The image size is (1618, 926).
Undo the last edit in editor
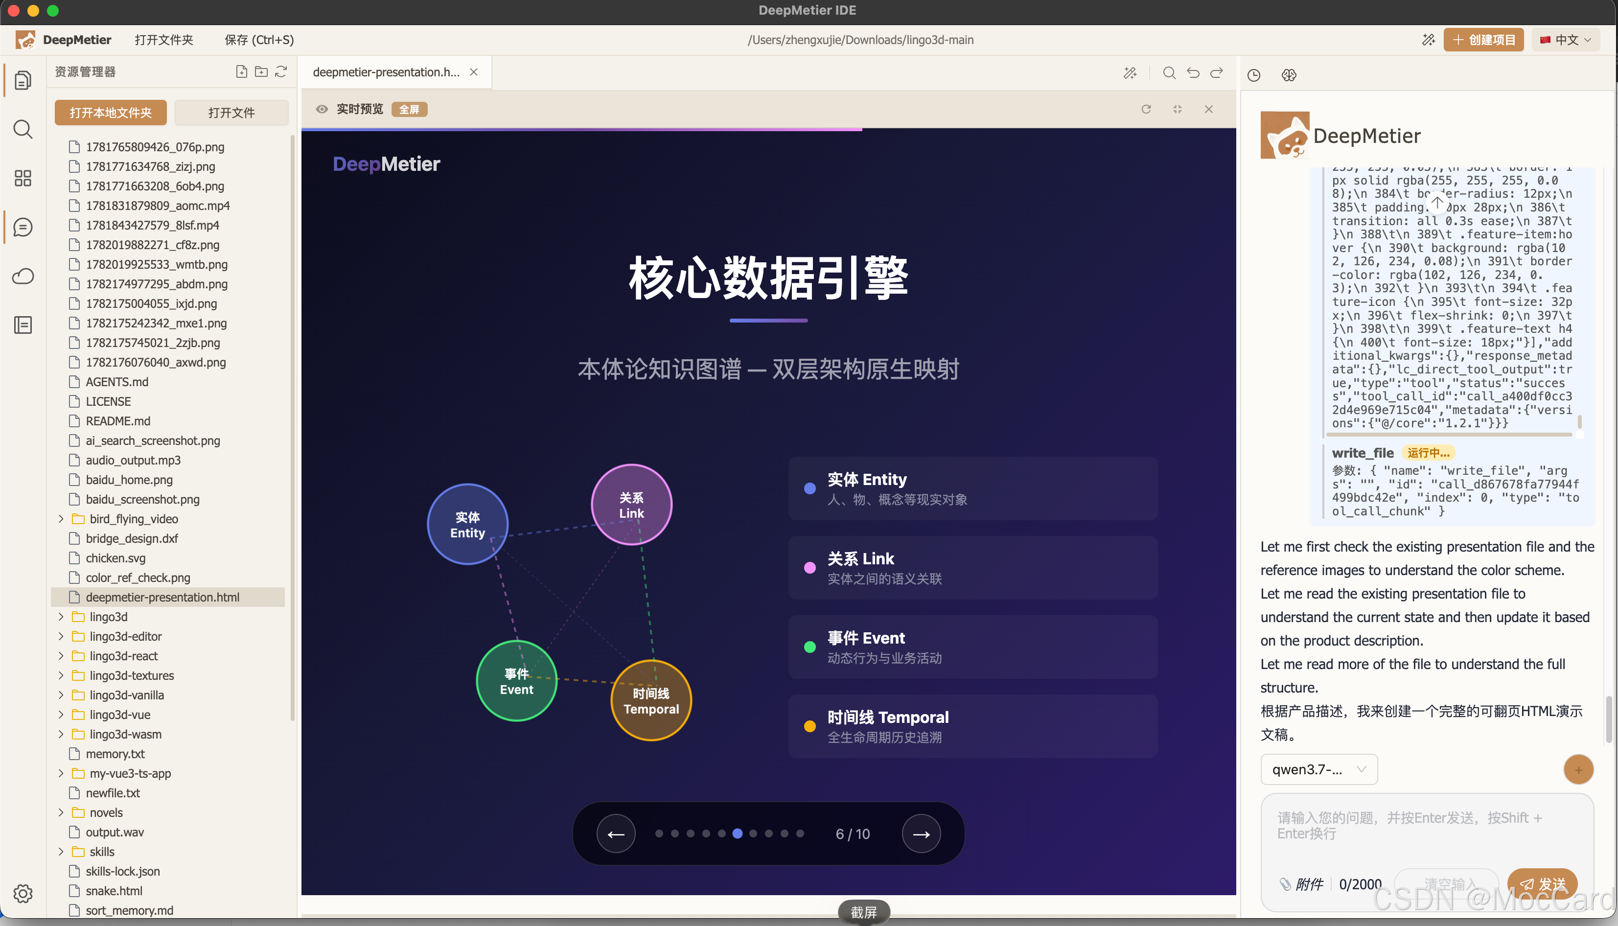coord(1193,72)
